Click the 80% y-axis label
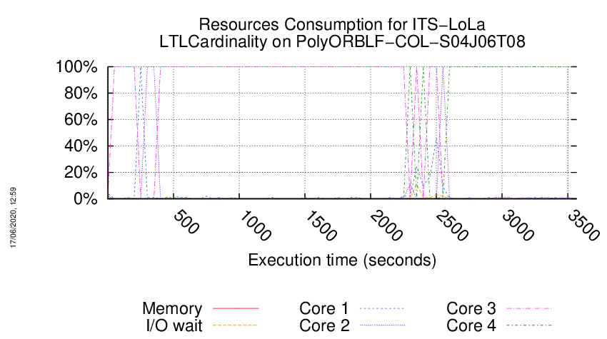 coord(81,93)
